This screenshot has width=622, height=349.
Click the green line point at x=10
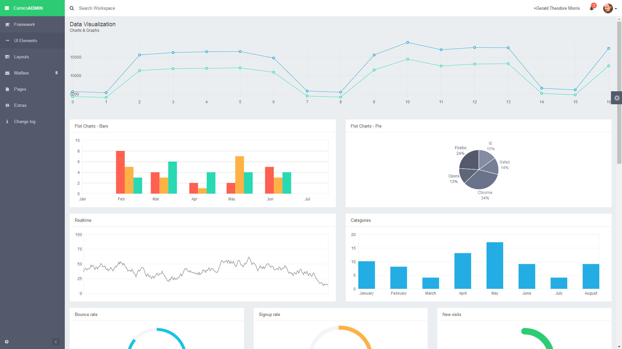(408, 59)
